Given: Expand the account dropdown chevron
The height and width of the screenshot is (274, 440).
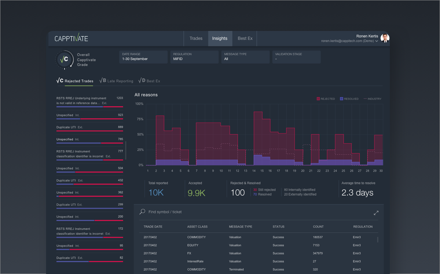Looking at the screenshot, I should click(x=377, y=41).
